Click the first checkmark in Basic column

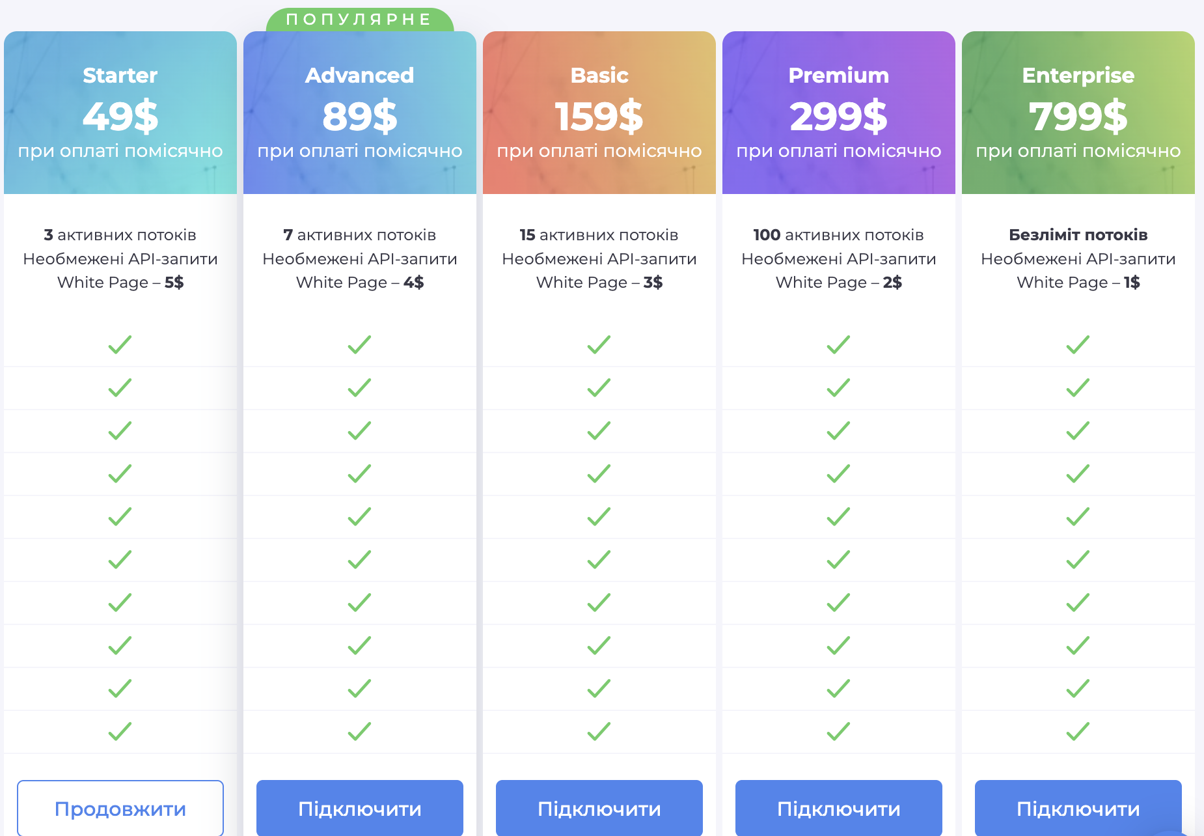(x=599, y=344)
